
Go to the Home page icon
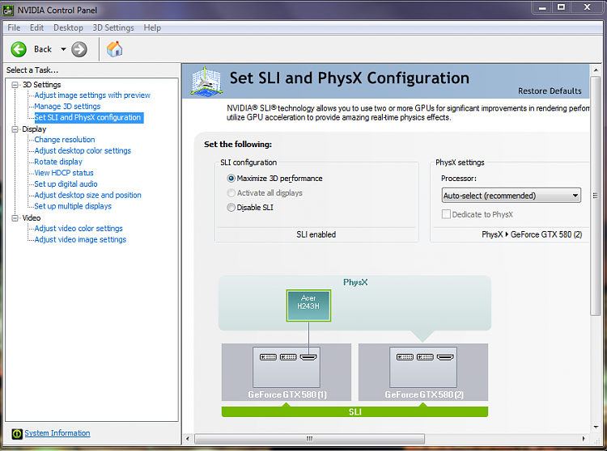[x=115, y=49]
